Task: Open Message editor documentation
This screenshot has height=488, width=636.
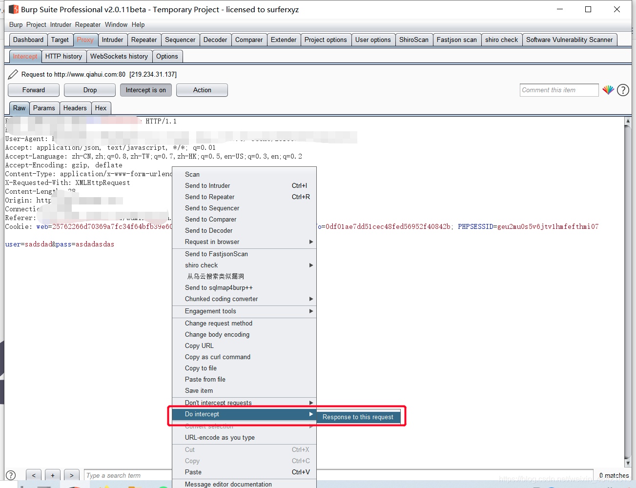Action: point(244,484)
